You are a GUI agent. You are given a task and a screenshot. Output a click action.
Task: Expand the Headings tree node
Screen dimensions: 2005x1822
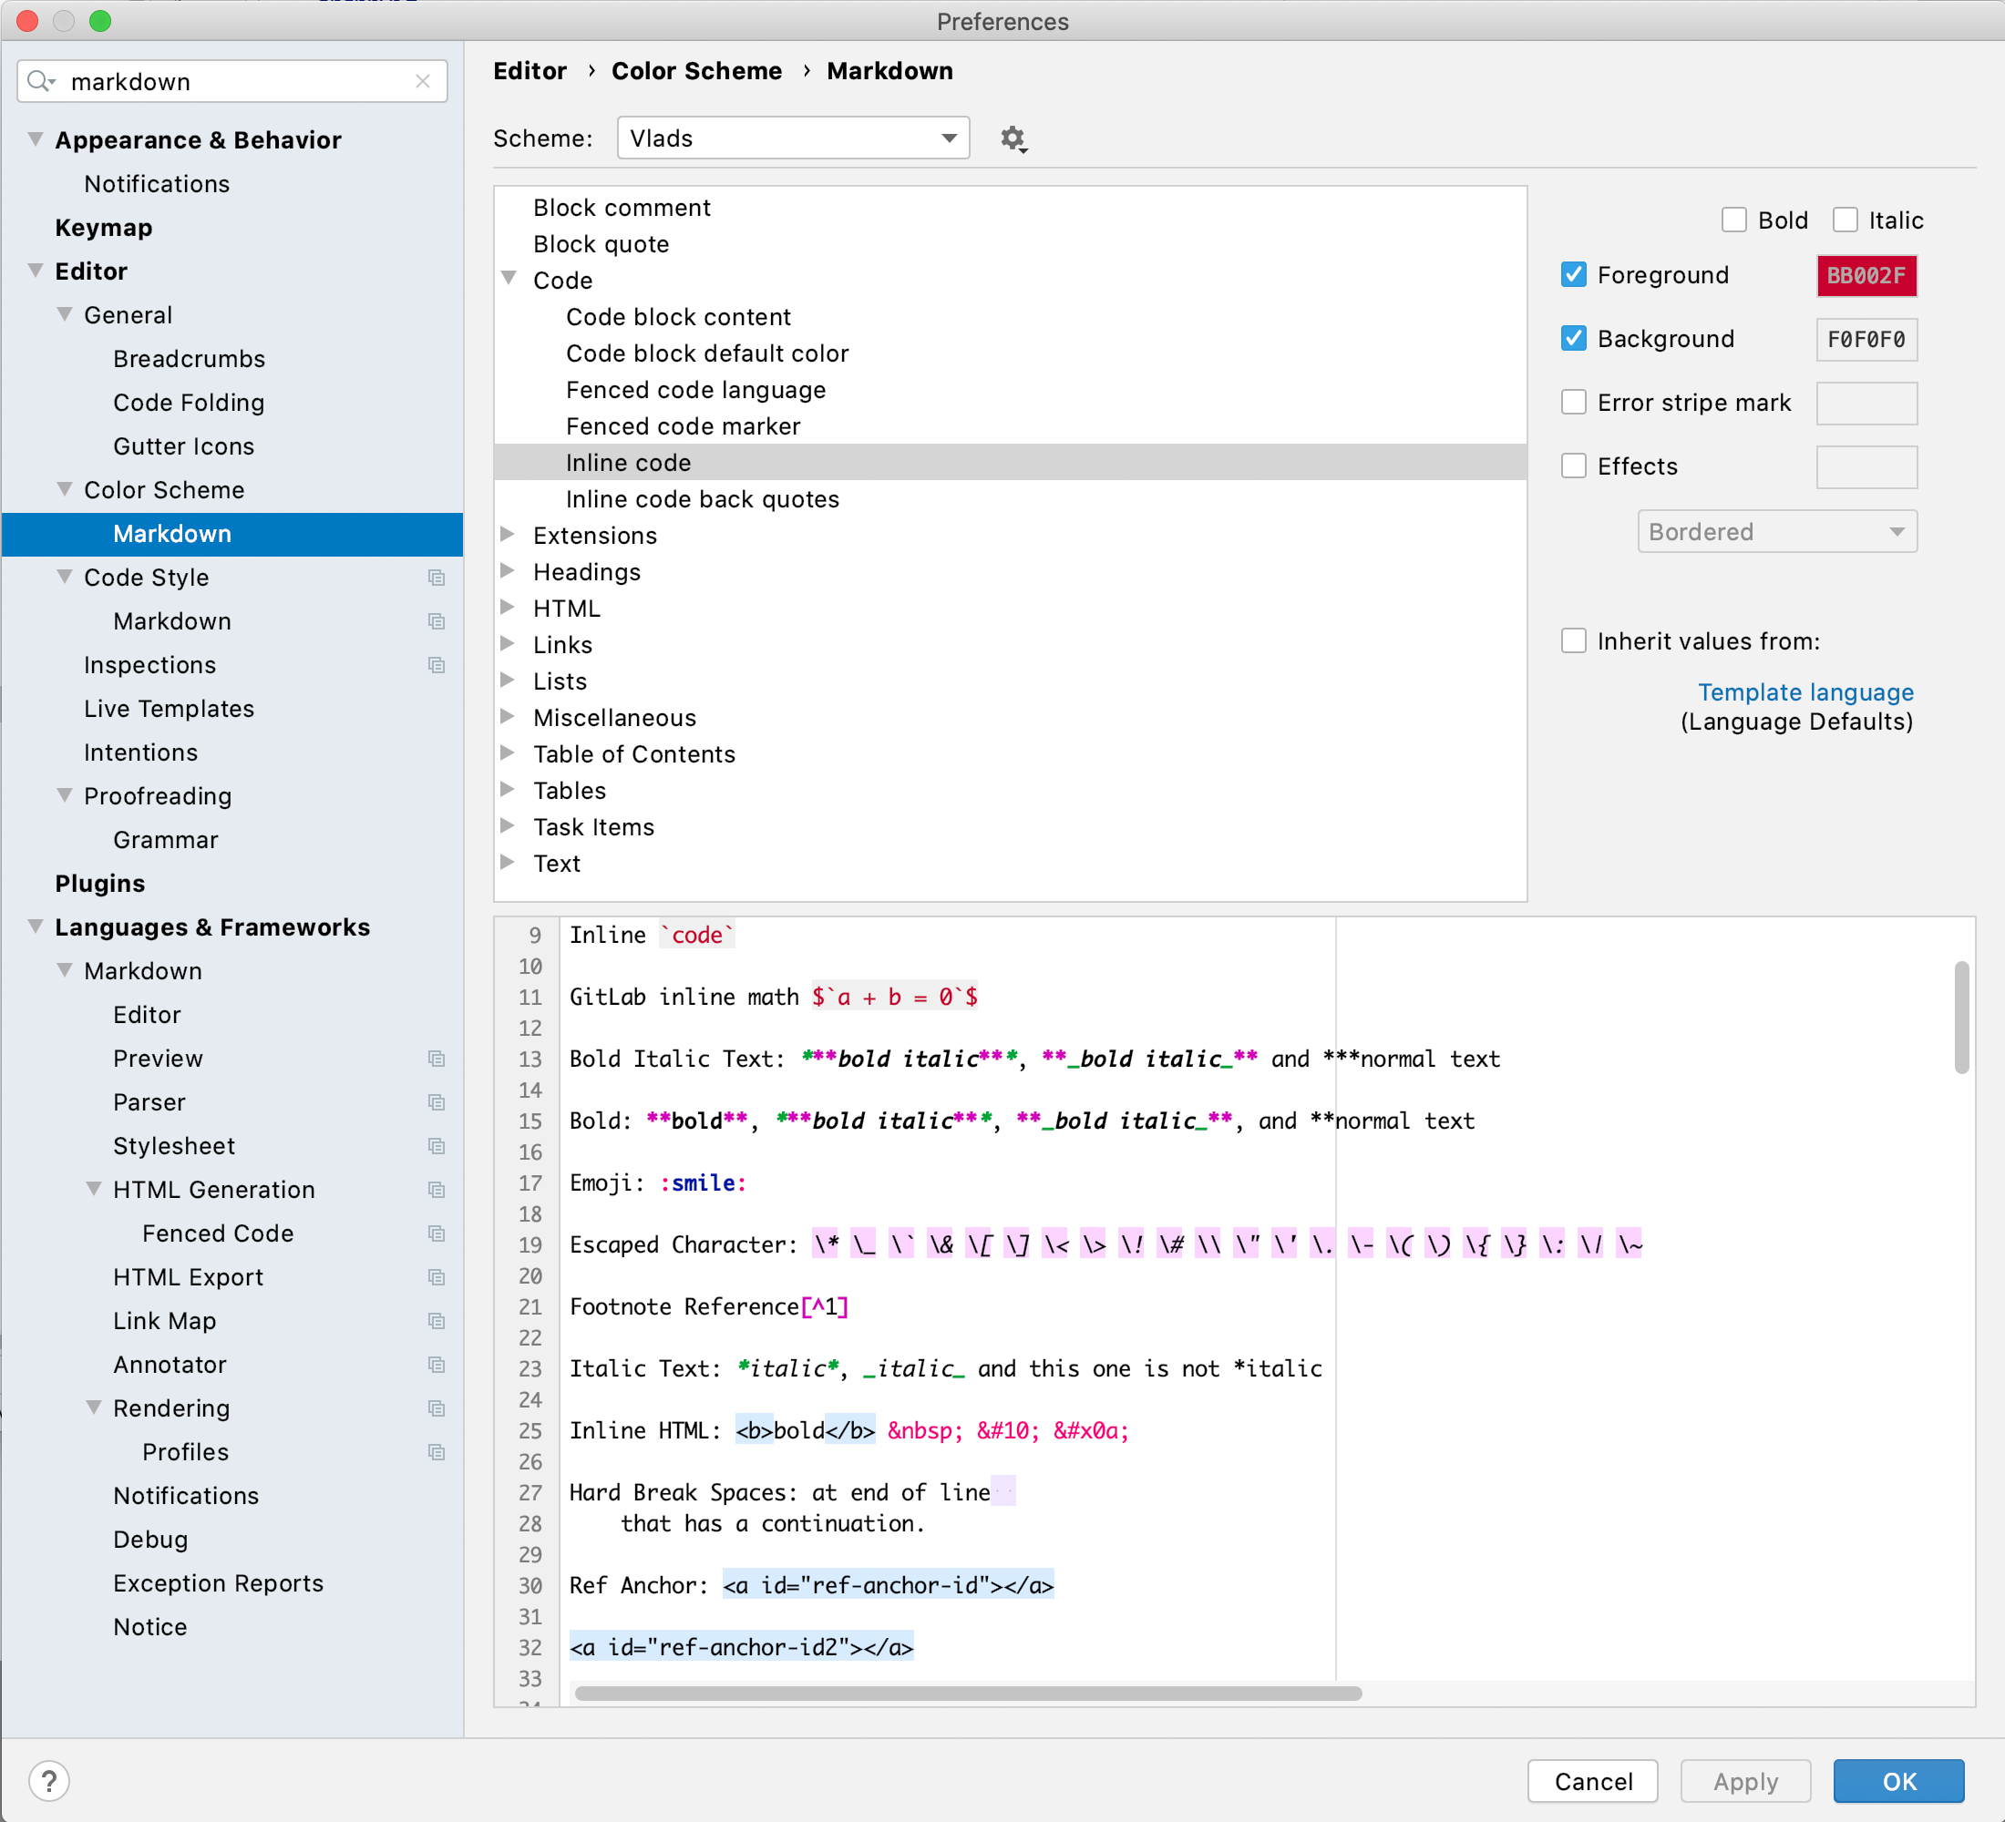click(x=509, y=571)
